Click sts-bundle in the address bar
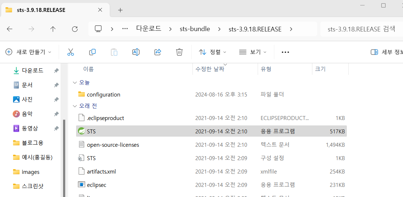 point(195,29)
